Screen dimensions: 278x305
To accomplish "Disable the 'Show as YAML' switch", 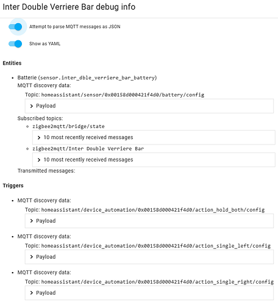I will 15,44.
